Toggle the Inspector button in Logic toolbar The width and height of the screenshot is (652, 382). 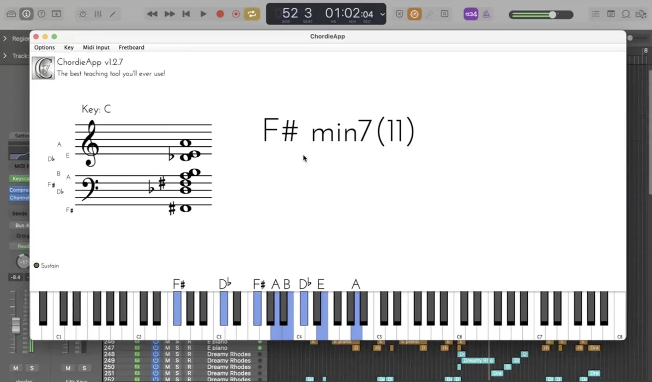tap(26, 14)
